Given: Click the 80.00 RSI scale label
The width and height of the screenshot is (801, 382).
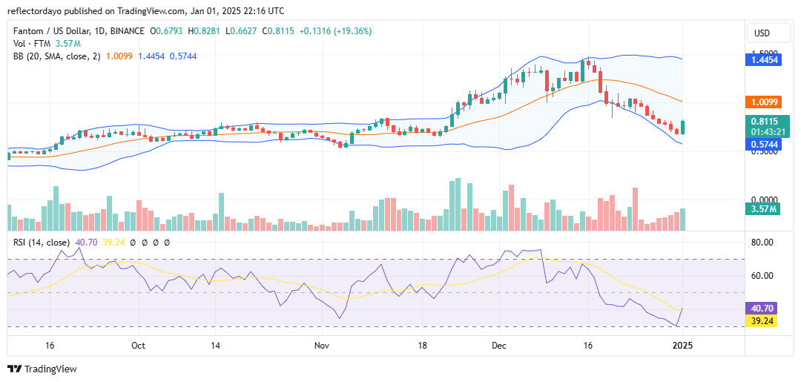Looking at the screenshot, I should click(x=762, y=242).
